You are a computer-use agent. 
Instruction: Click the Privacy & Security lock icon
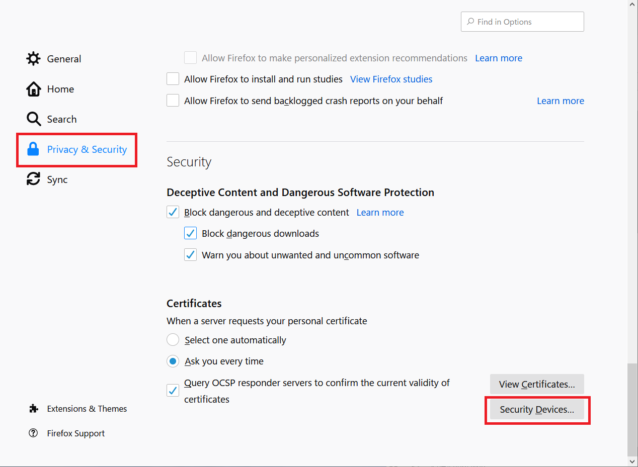[33, 149]
